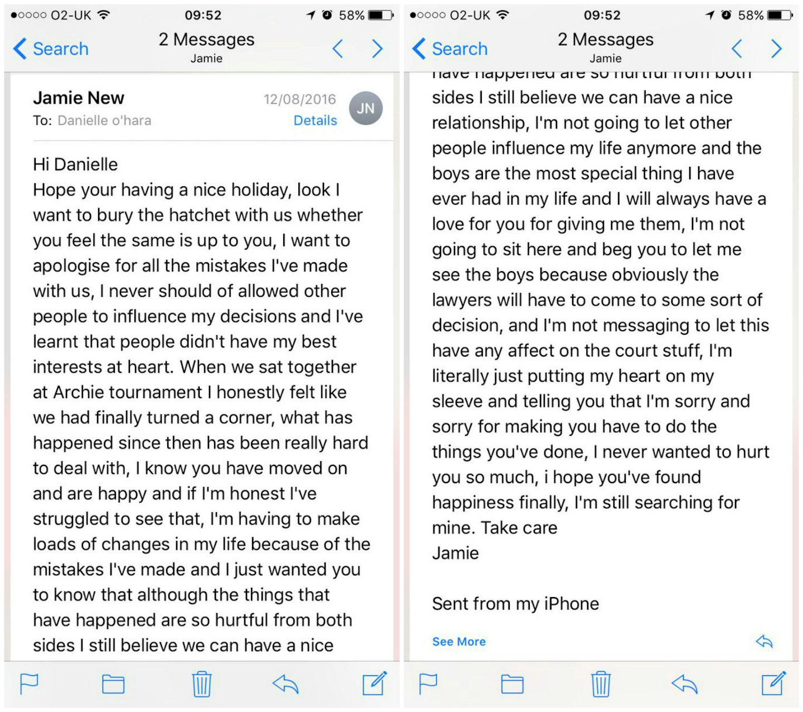The width and height of the screenshot is (803, 712).
Task: Tap small reply arrow beside See More
Action: [764, 642]
